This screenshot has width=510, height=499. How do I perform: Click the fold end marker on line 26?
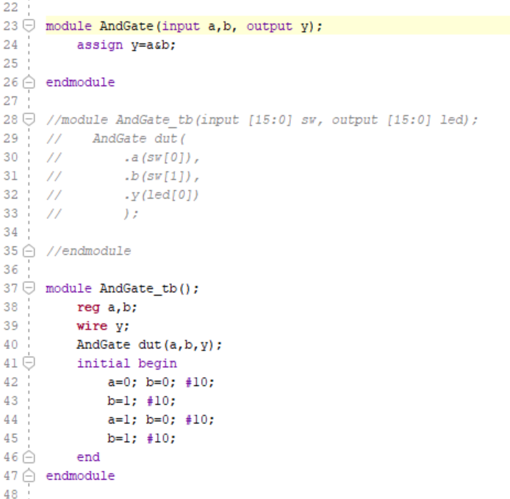coord(29,82)
